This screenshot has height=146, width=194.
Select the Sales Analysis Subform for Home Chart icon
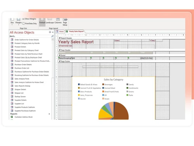(x=12, y=82)
